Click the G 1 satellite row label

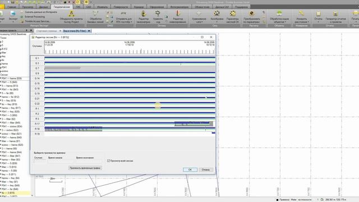click(37, 58)
